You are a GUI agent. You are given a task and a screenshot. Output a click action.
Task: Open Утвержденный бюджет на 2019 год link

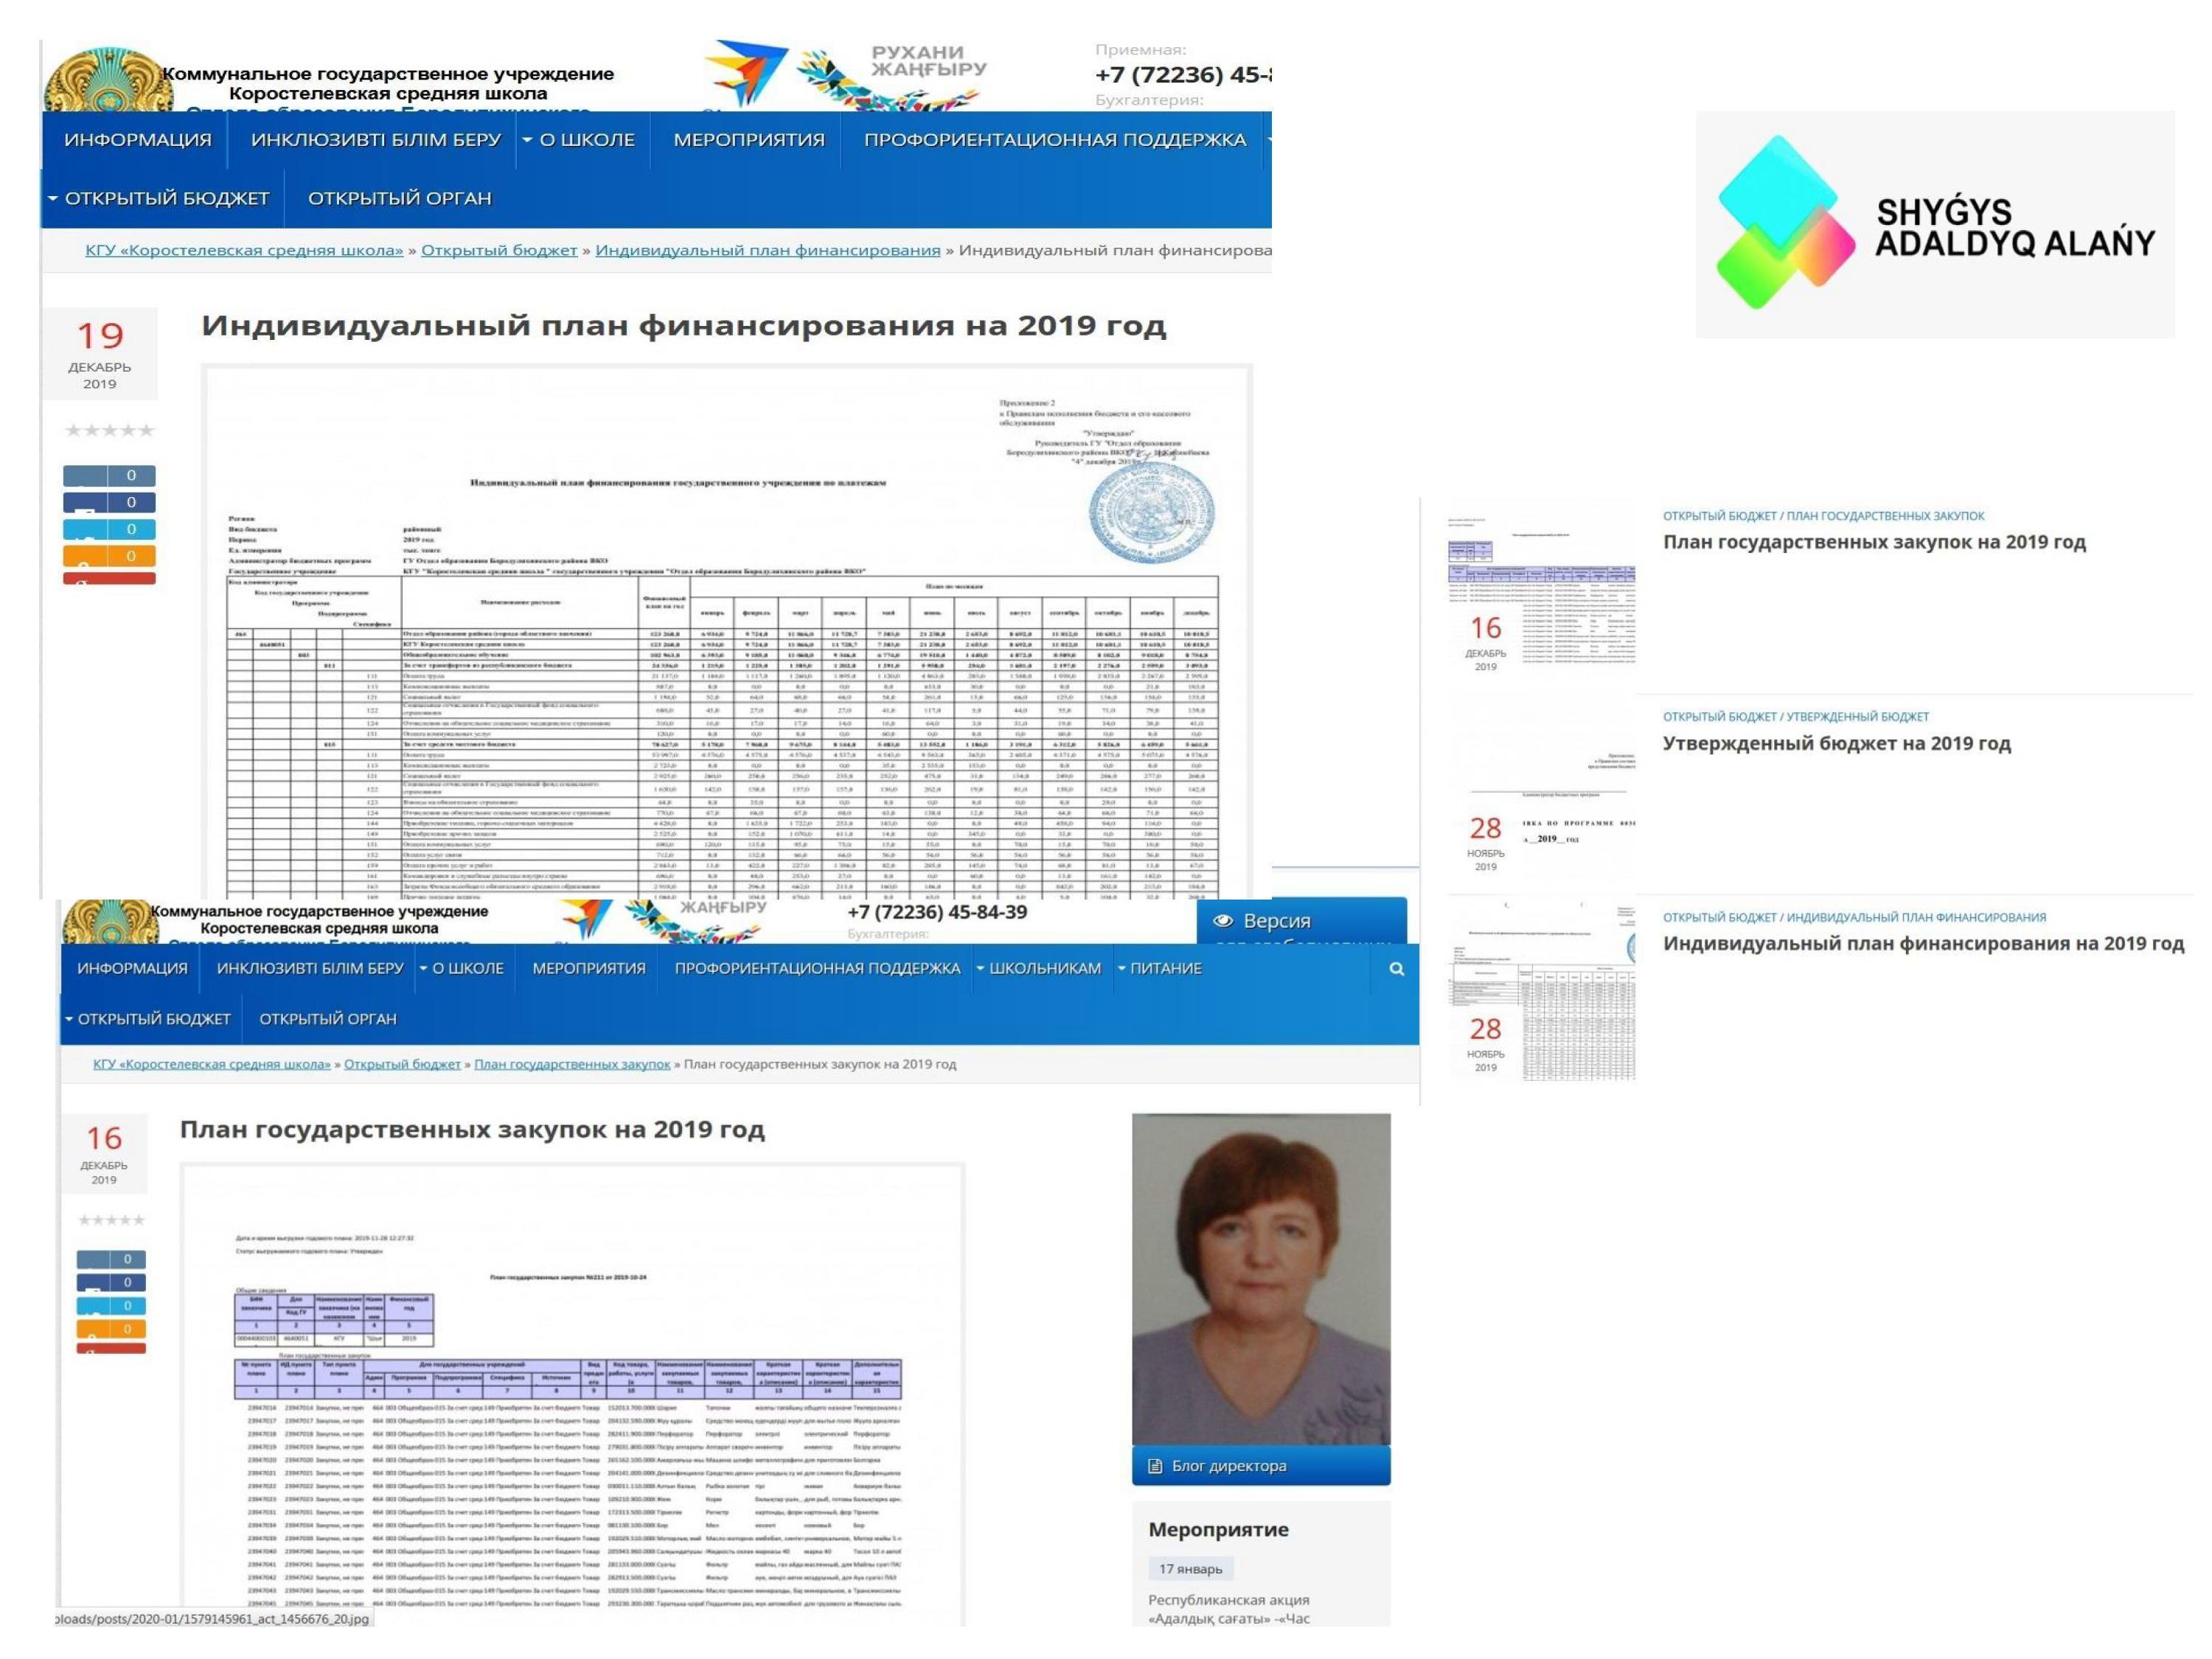point(1836,743)
